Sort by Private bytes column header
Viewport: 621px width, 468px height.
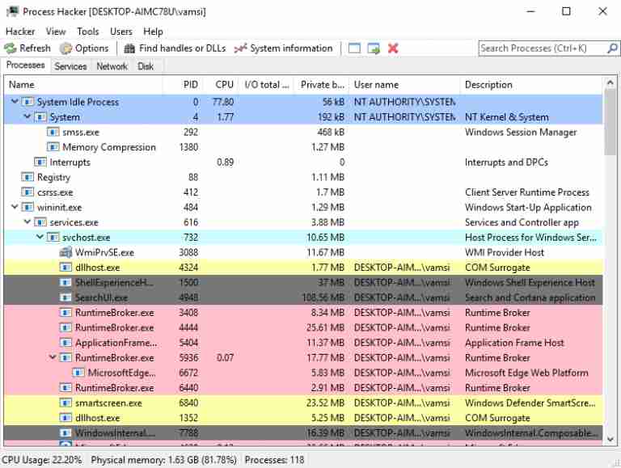point(322,85)
